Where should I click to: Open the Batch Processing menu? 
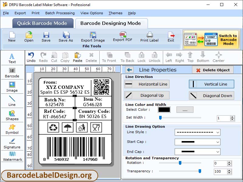(60, 13)
